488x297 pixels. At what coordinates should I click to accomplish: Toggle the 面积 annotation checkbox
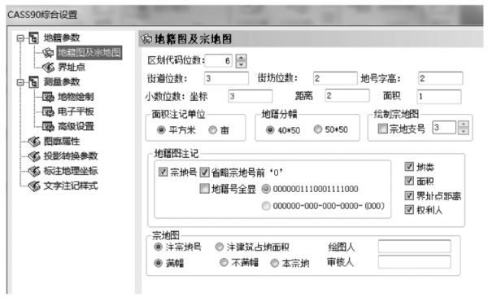pos(409,181)
